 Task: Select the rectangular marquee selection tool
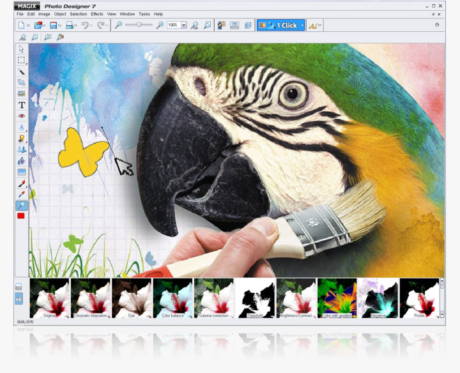[22, 61]
